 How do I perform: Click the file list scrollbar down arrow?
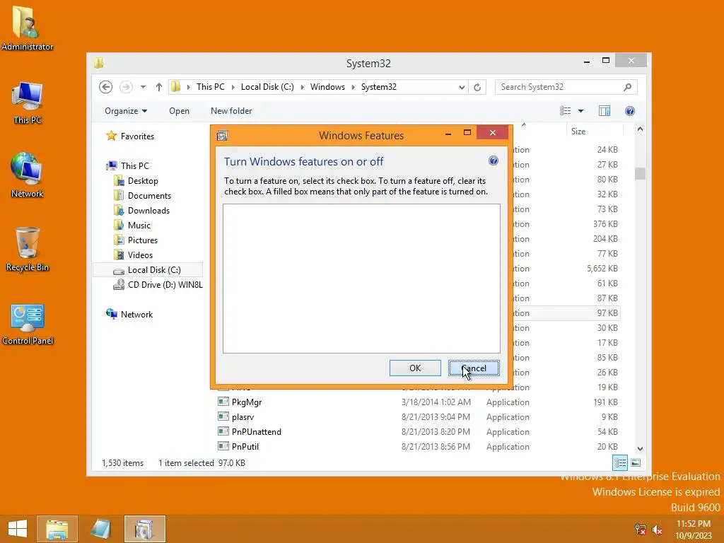[x=640, y=448]
